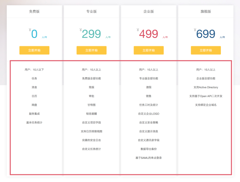The height and width of the screenshot is (182, 240).
Task: Click the ¥499 price text
Action: 147,34
